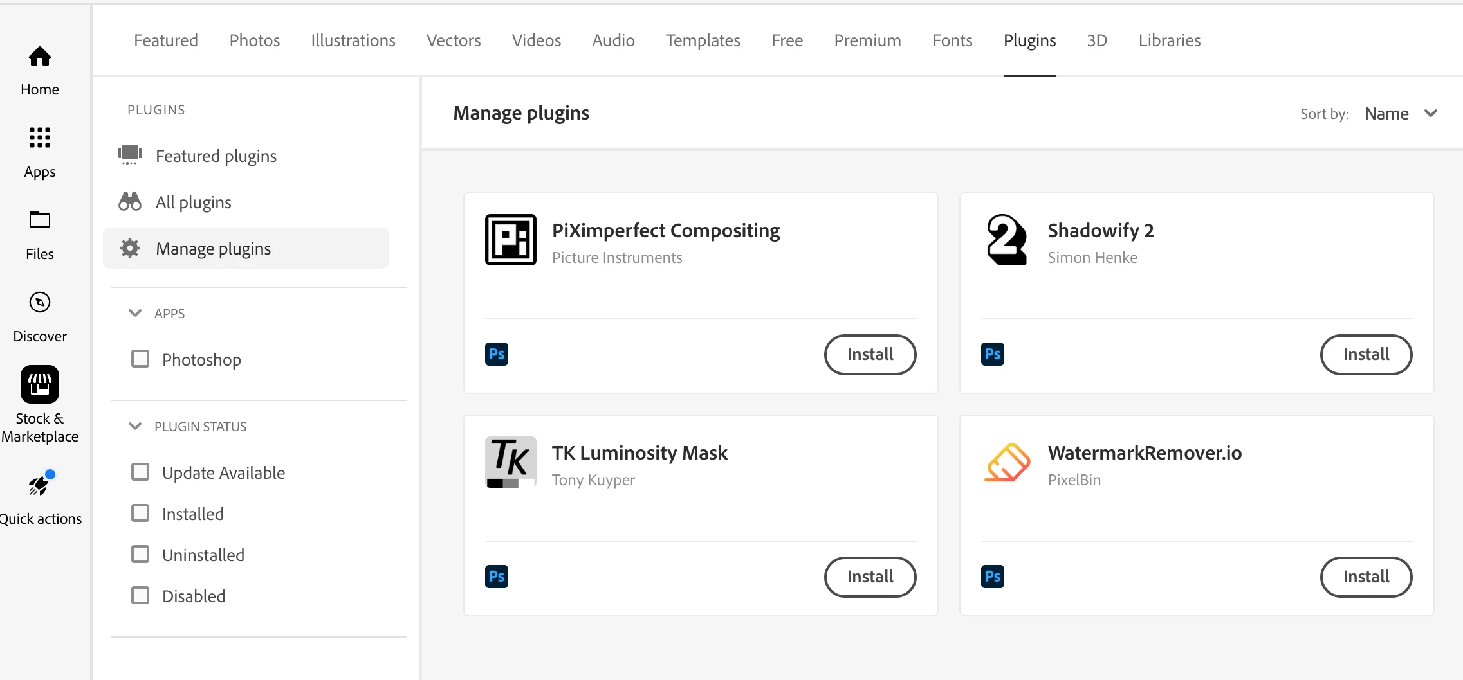Open the Templates tab

[x=703, y=40]
